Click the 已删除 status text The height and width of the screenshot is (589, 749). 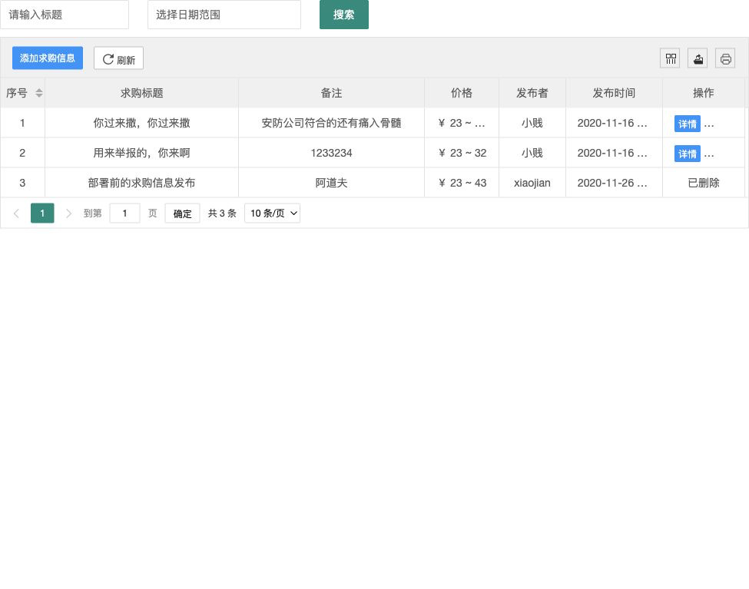[x=704, y=183]
